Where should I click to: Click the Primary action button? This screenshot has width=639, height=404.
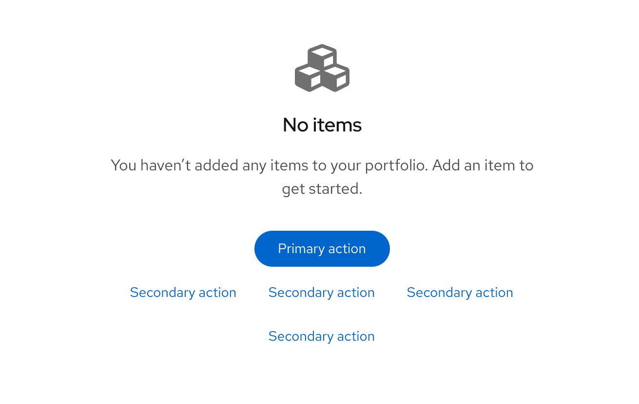(x=322, y=249)
